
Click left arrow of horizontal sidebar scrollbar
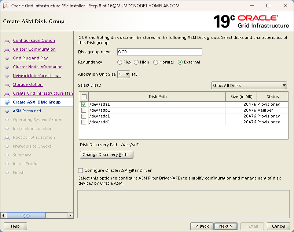3,215
